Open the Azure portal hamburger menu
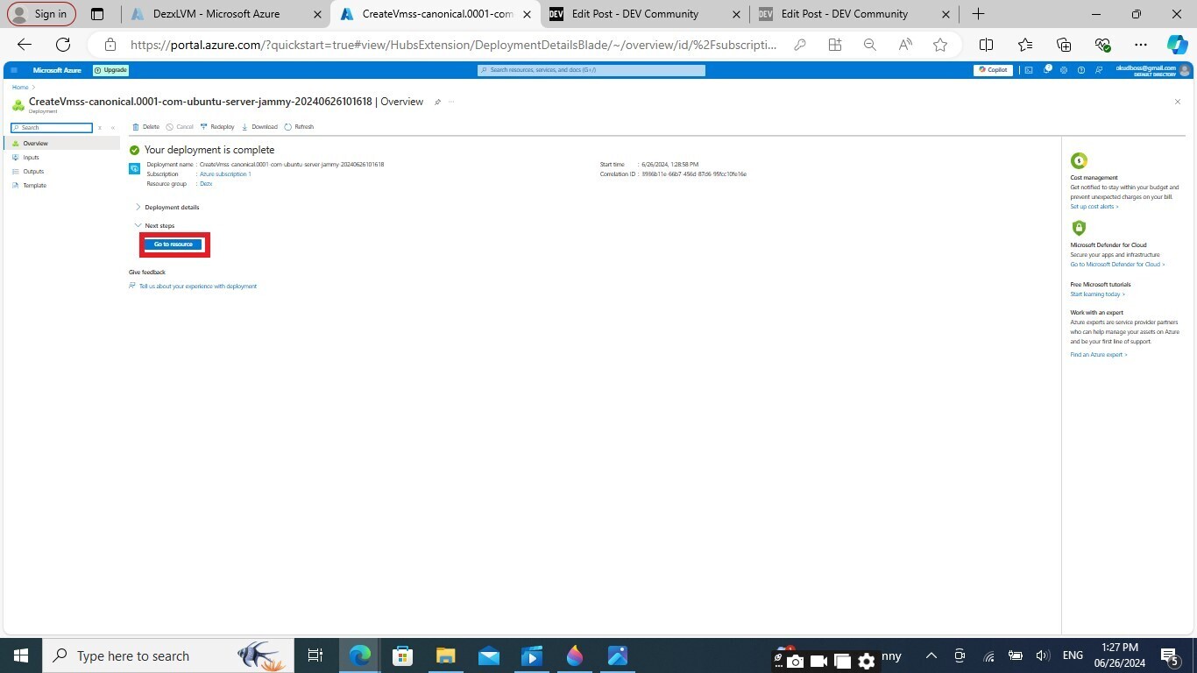The height and width of the screenshot is (673, 1197). (14, 70)
